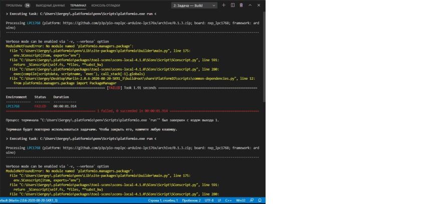Click the first 'Executing task' line
Viewport: 436px width, 204px height.
(x=81, y=14)
